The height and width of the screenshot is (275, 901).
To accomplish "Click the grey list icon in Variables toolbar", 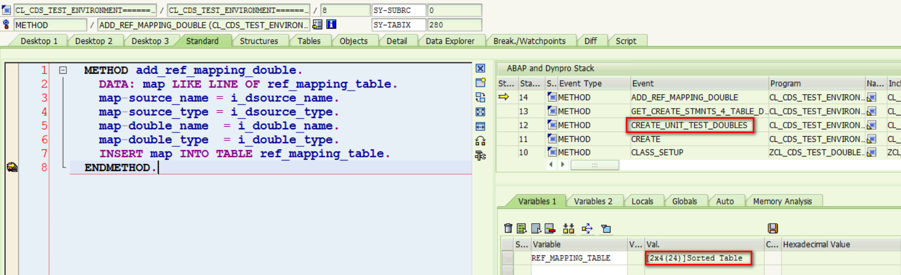I will [x=536, y=228].
